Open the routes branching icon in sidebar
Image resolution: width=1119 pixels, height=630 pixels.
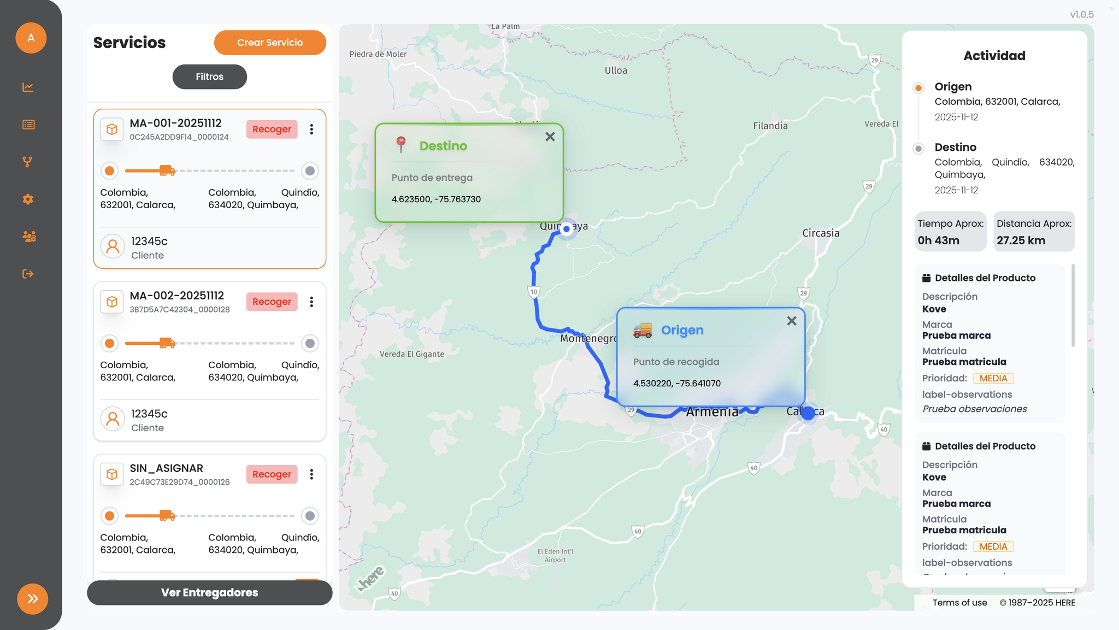(28, 161)
